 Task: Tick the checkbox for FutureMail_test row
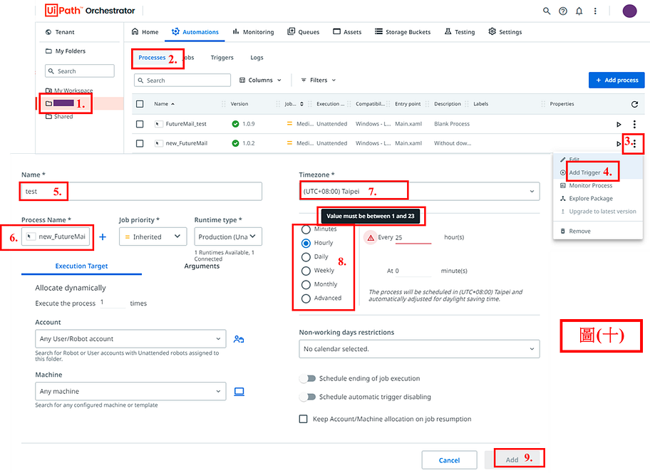pyautogui.click(x=140, y=124)
